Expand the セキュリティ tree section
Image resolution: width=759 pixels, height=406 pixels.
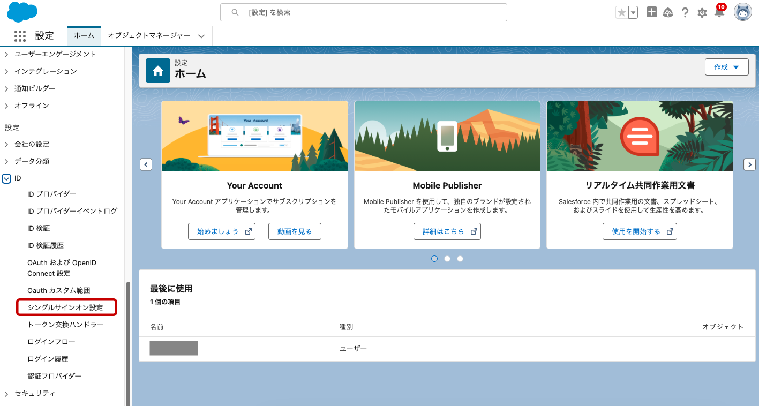pos(6,394)
